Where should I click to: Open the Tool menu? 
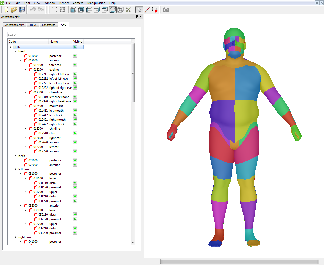27,3
